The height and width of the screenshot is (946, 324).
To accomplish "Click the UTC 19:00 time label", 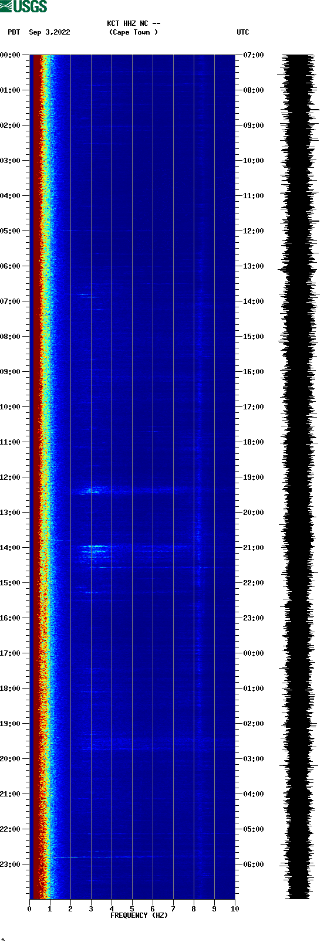I will tap(254, 477).
